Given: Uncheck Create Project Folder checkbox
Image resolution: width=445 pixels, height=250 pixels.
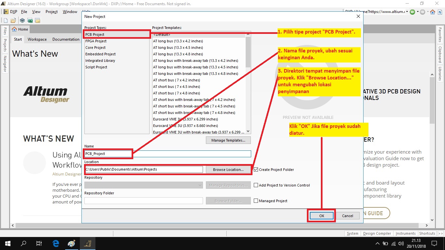Looking at the screenshot, I should point(256,170).
